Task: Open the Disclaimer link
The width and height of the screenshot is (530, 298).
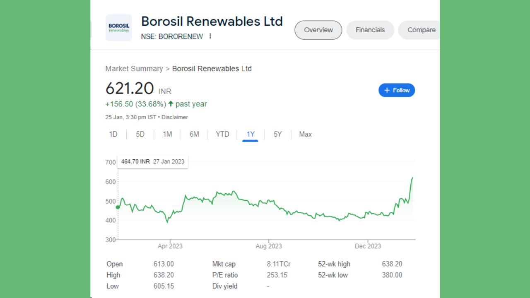Action: click(175, 117)
